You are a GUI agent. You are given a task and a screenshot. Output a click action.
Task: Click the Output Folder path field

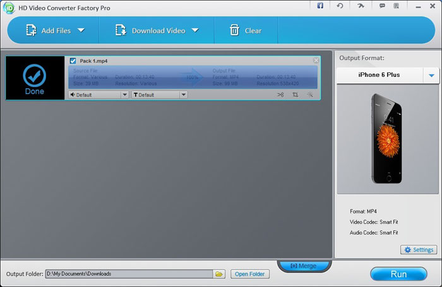point(129,274)
